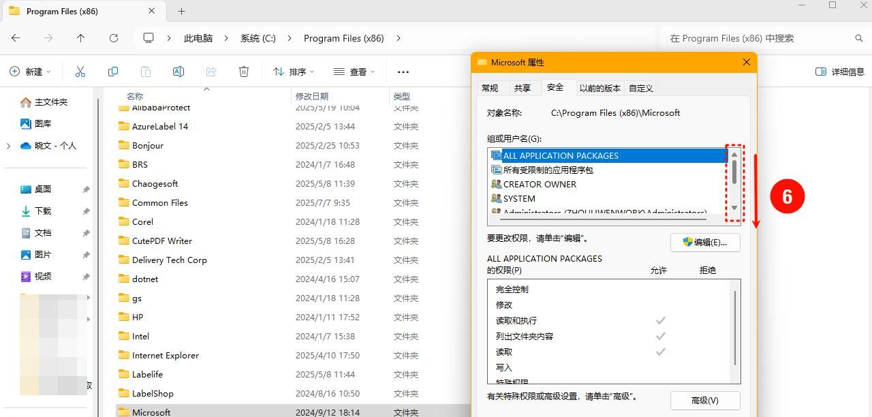Switch to the 共享 tab
The image size is (872, 417).
pyautogui.click(x=523, y=88)
